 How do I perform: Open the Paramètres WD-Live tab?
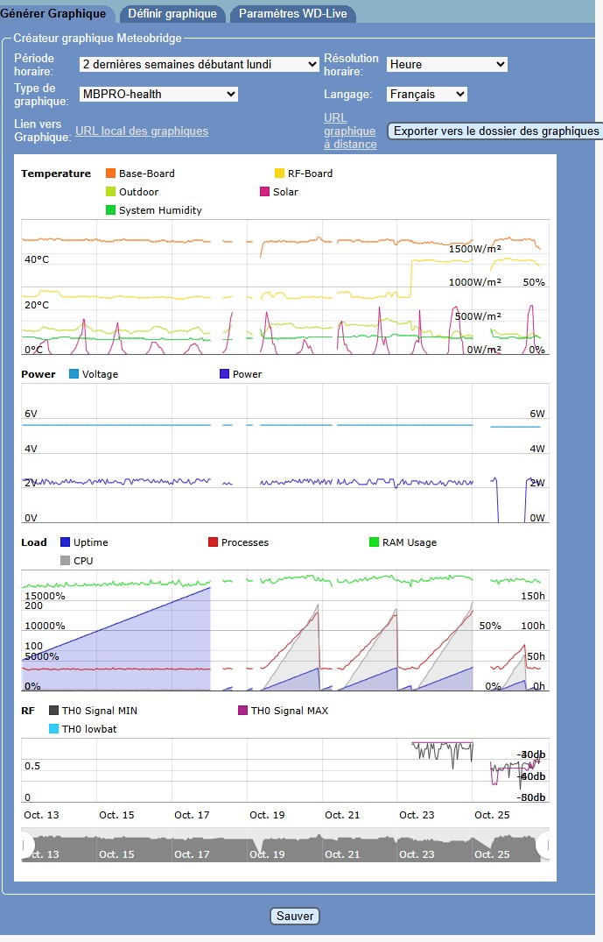click(x=292, y=14)
